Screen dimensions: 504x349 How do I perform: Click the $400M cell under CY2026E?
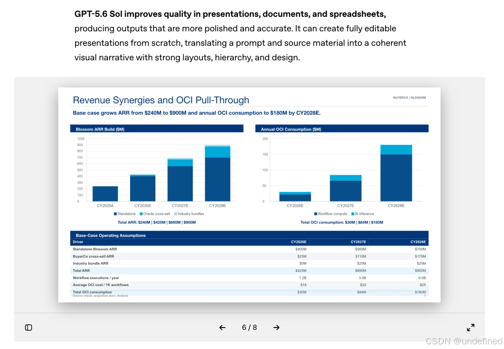pyautogui.click(x=301, y=249)
